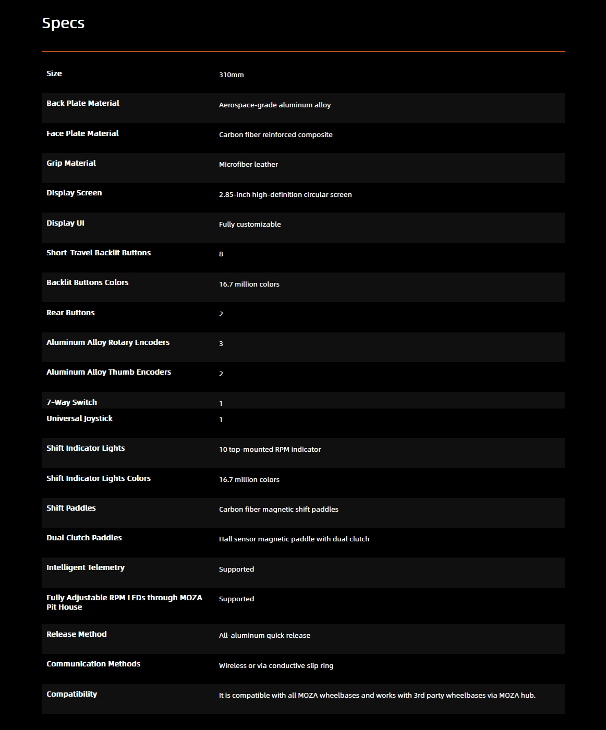Click the Face Plate Material label

(x=82, y=133)
